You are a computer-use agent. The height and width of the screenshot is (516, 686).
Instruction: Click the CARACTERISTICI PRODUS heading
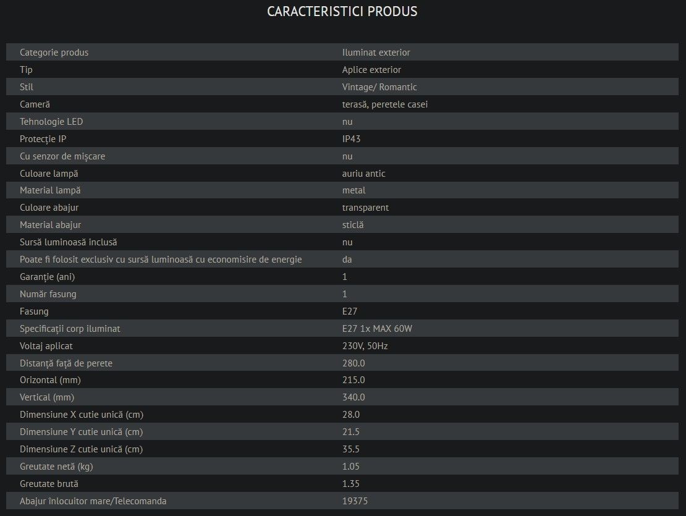coord(342,11)
